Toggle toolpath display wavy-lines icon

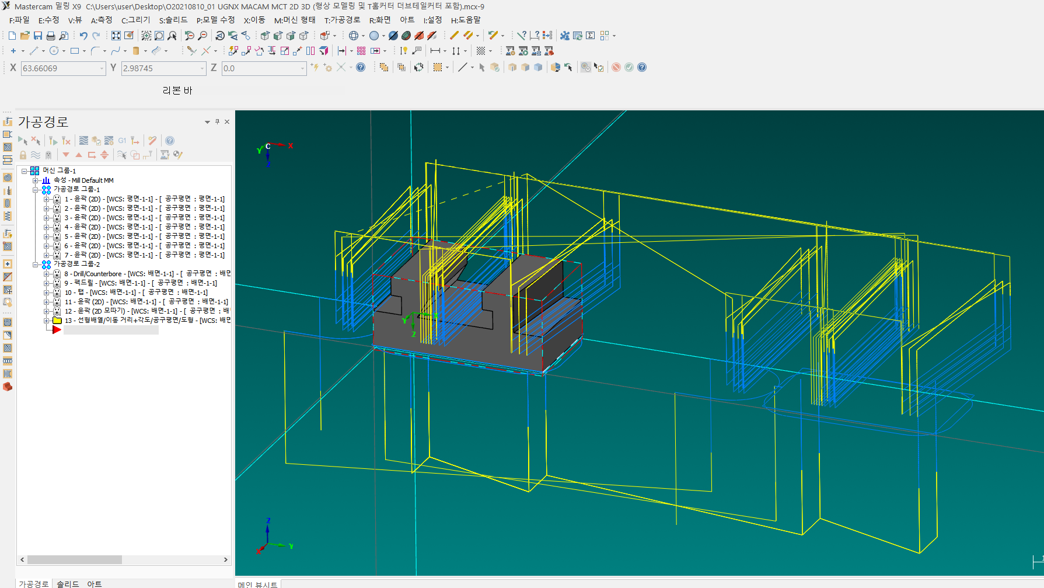(x=36, y=155)
